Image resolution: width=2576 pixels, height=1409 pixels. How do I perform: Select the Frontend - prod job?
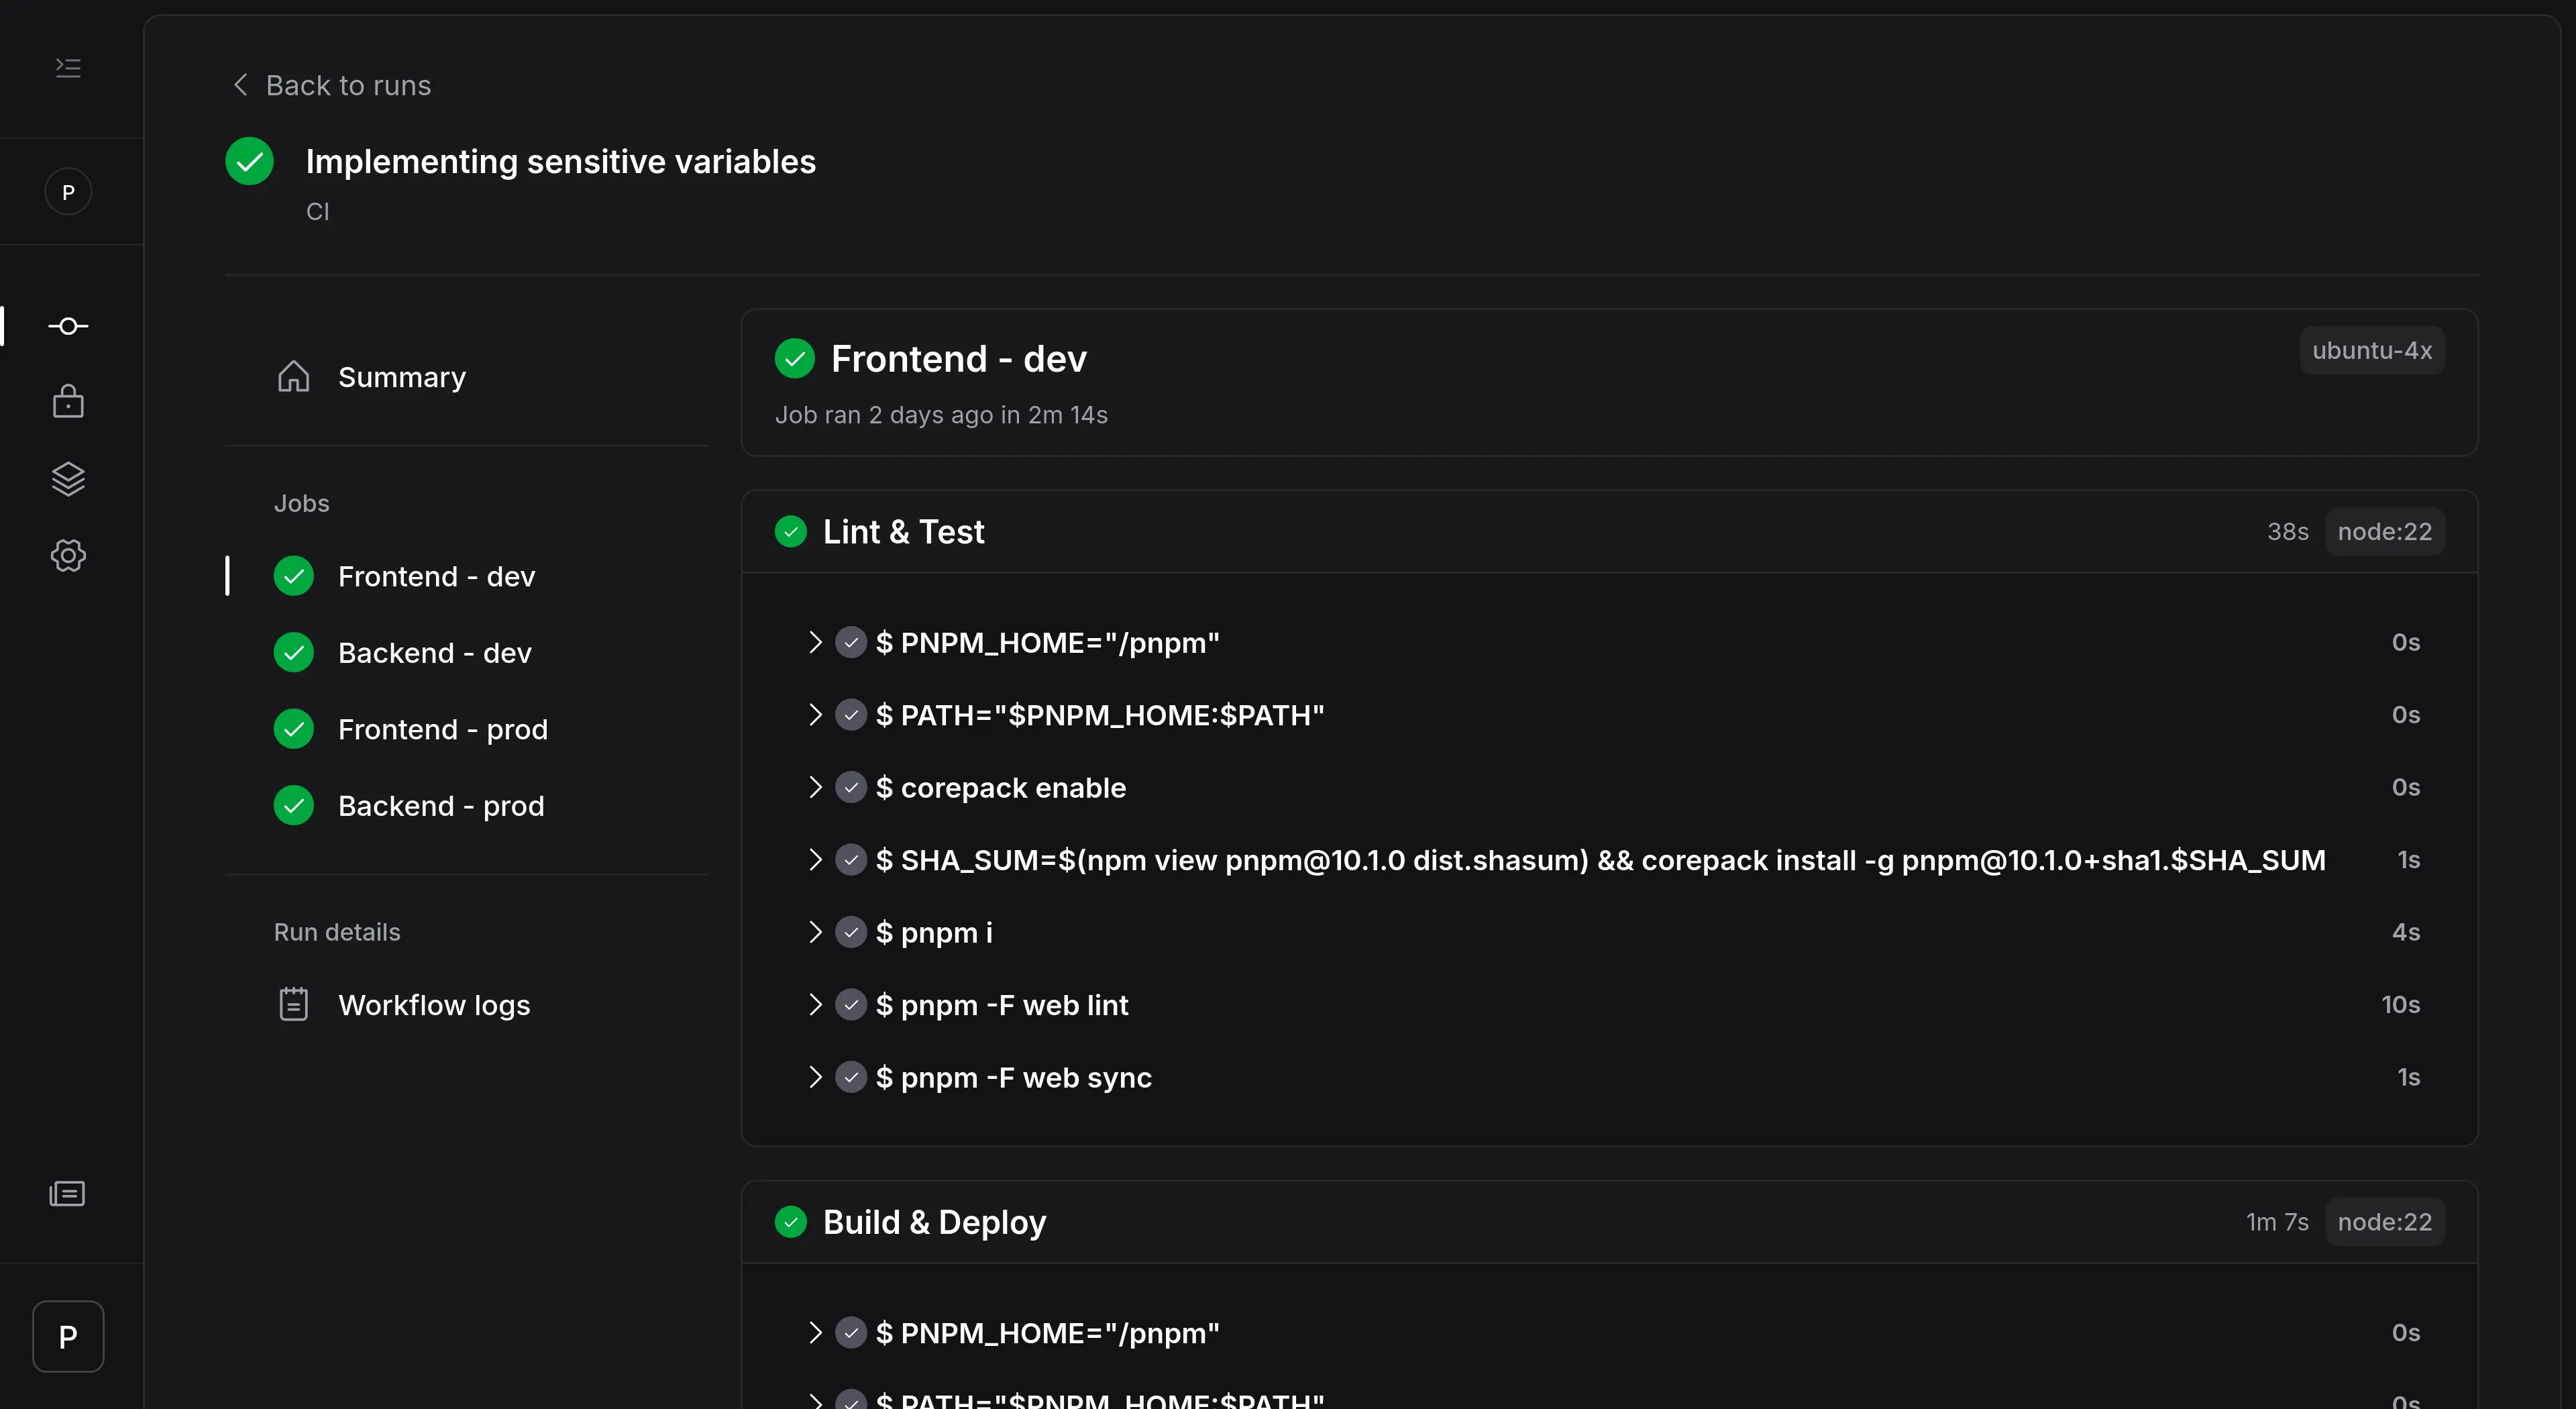point(442,729)
